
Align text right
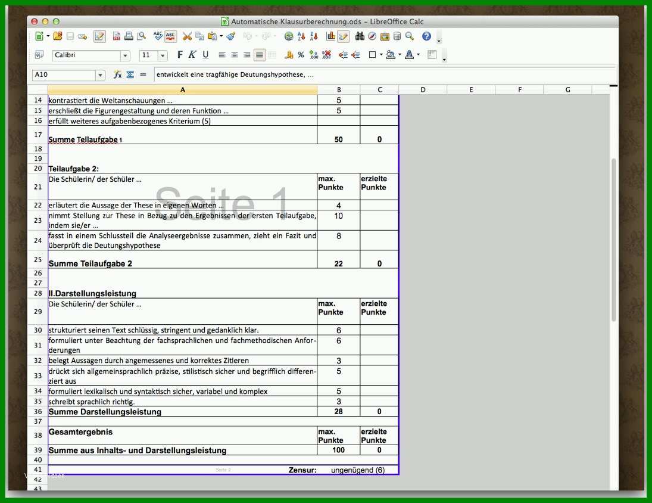pos(247,55)
